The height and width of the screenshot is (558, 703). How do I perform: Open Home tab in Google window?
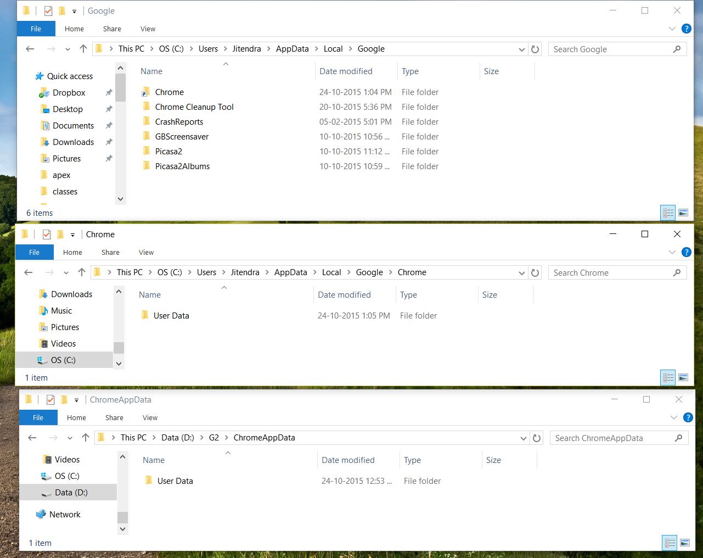(x=74, y=29)
